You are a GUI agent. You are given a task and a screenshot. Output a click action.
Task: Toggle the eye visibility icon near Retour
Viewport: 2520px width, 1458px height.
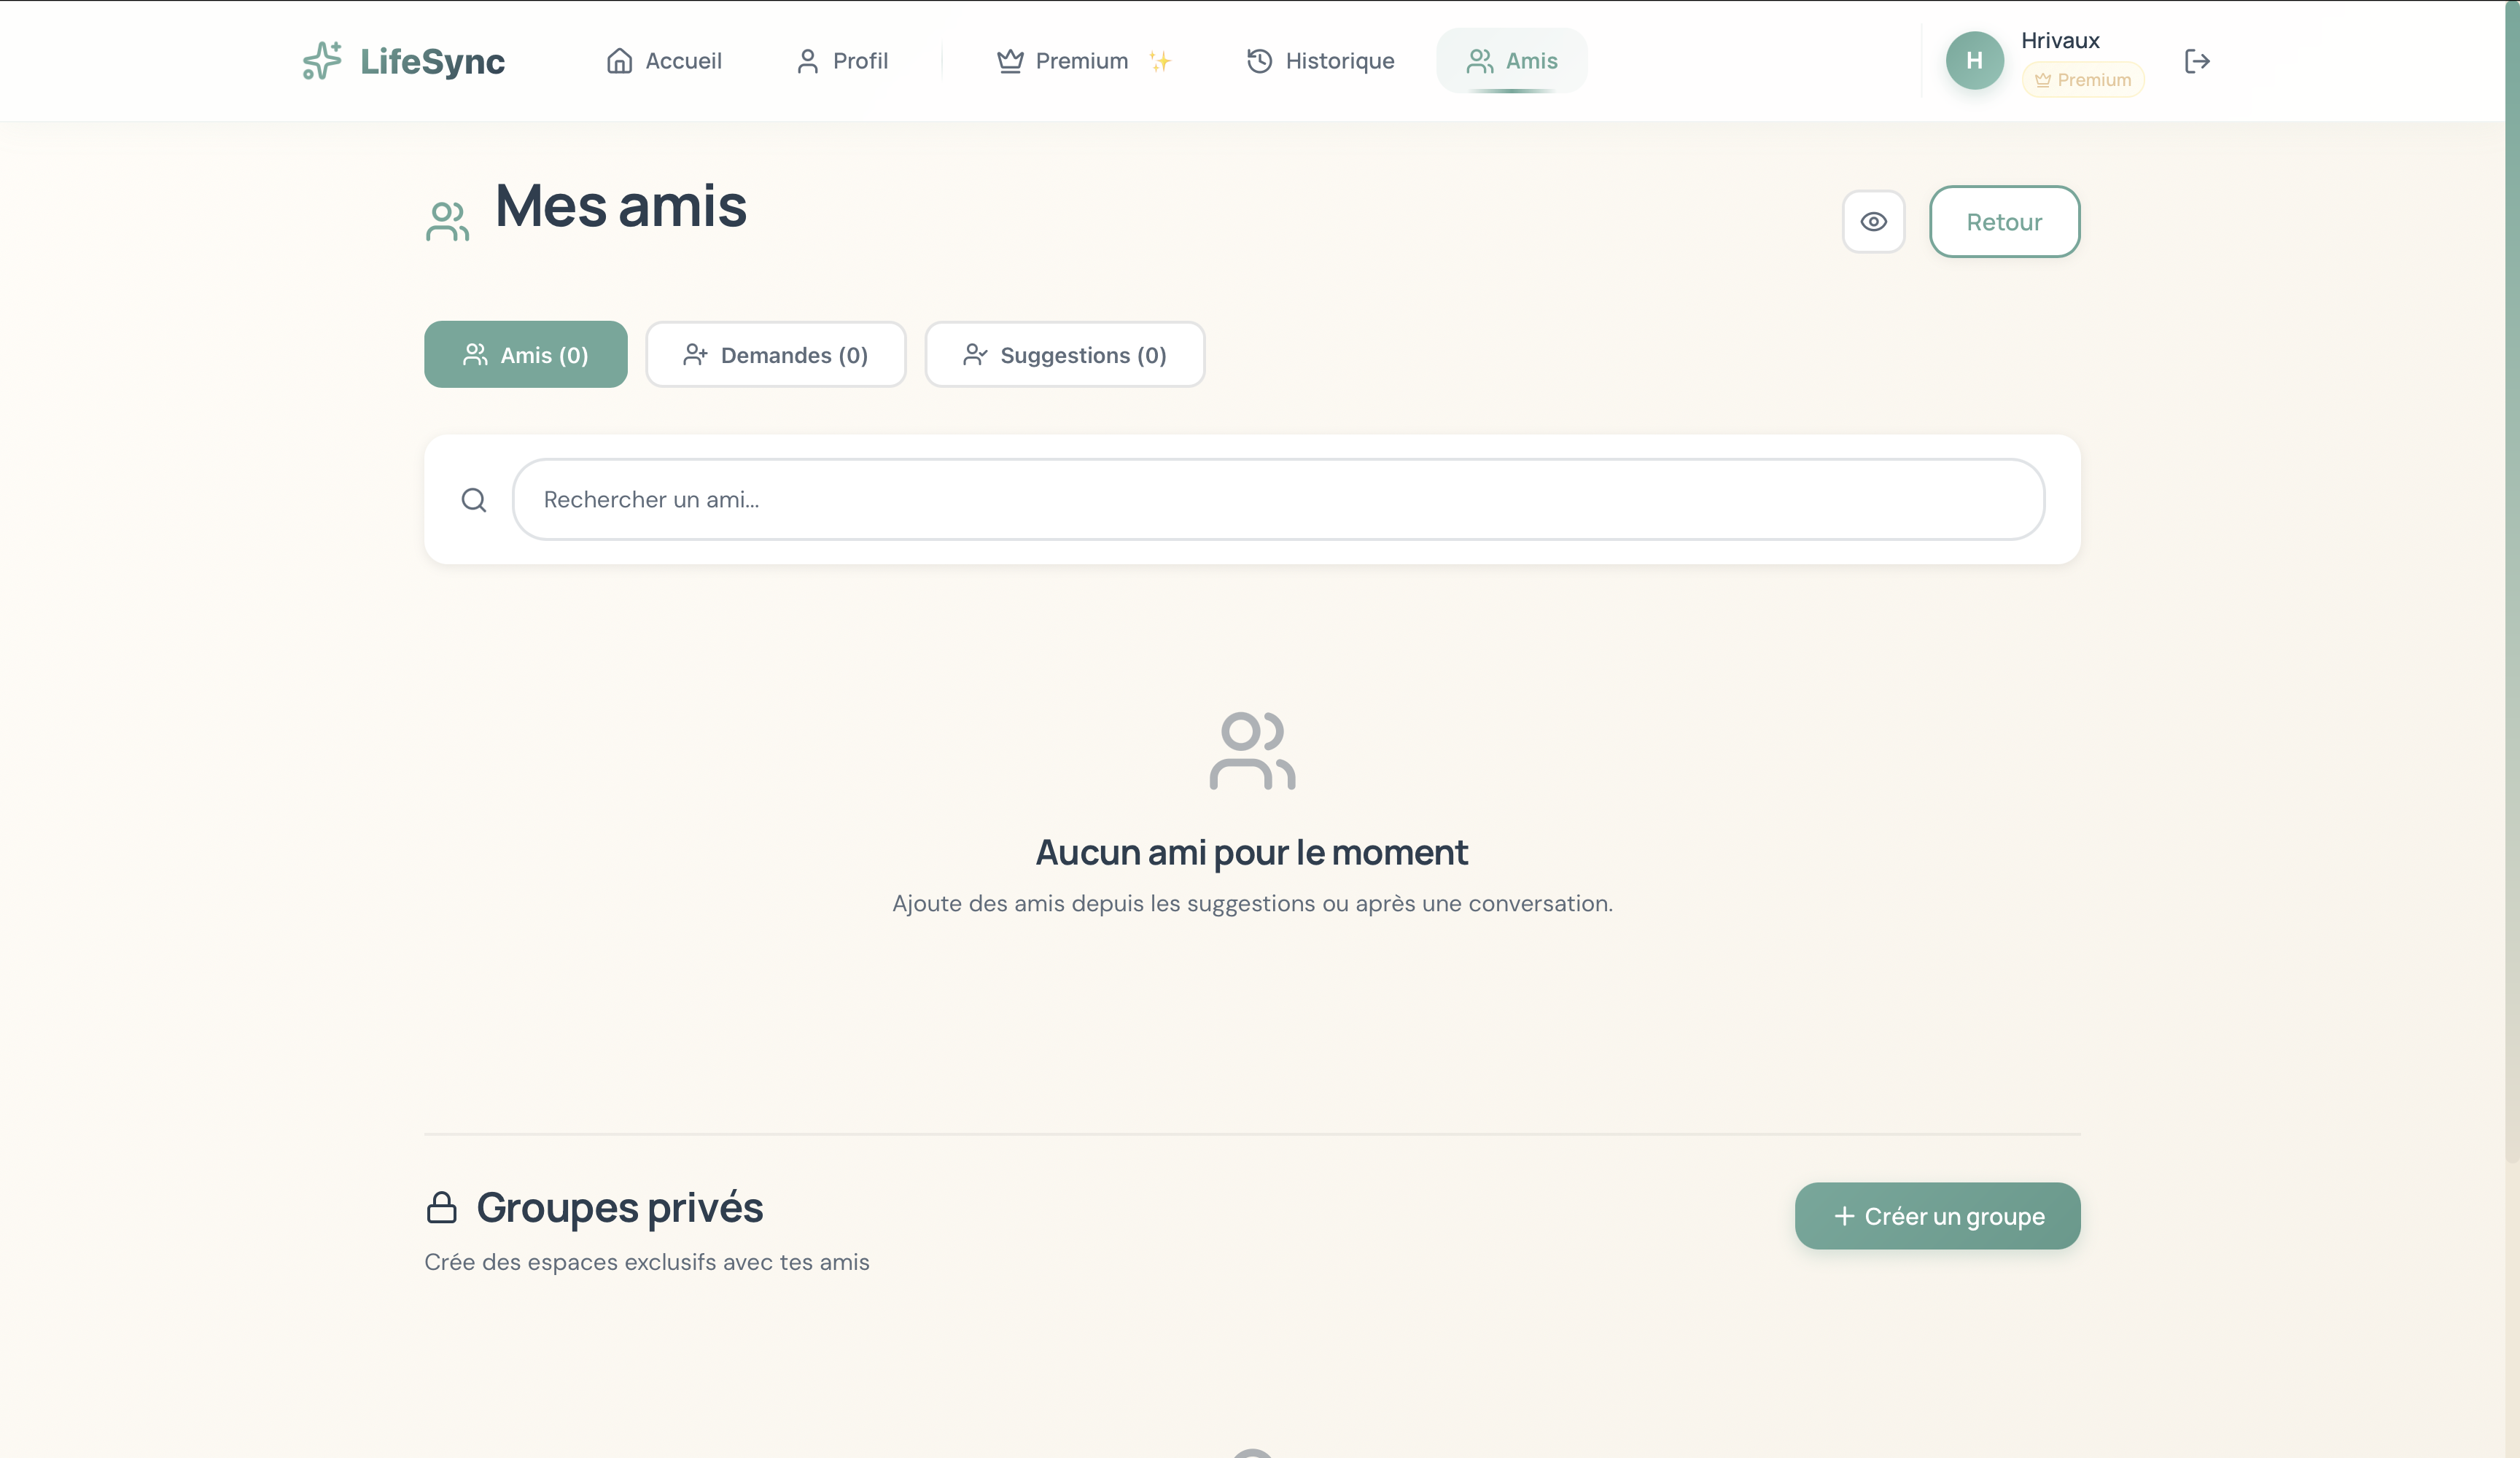pyautogui.click(x=1873, y=221)
